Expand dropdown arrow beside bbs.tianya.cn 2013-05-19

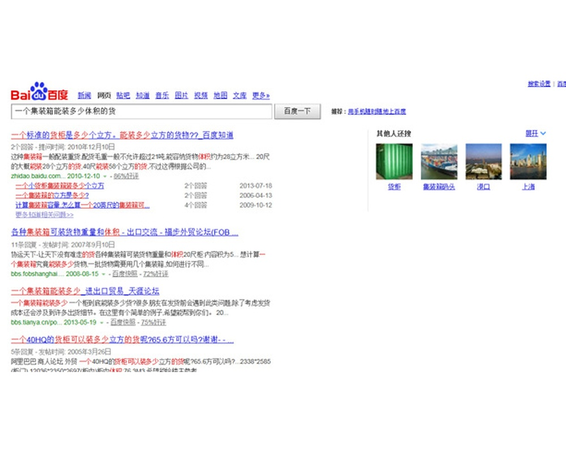(101, 323)
